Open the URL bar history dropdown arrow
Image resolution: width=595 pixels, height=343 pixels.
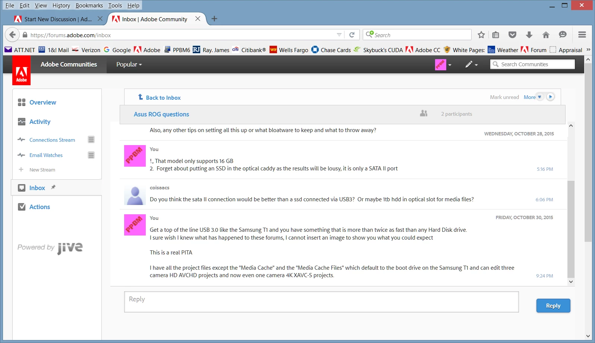pos(339,35)
